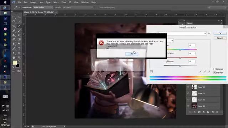The height and width of the screenshot is (128, 228).
Task: Select the Horizontal Type tool
Action: pos(19,49)
